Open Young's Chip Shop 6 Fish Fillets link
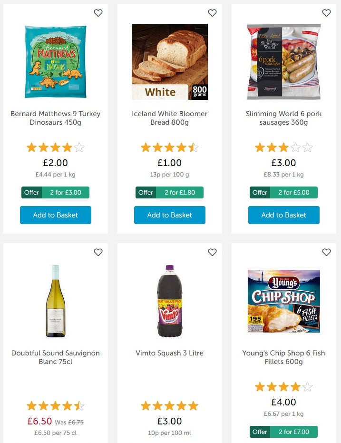Image resolution: width=341 pixels, height=443 pixels. [283, 358]
